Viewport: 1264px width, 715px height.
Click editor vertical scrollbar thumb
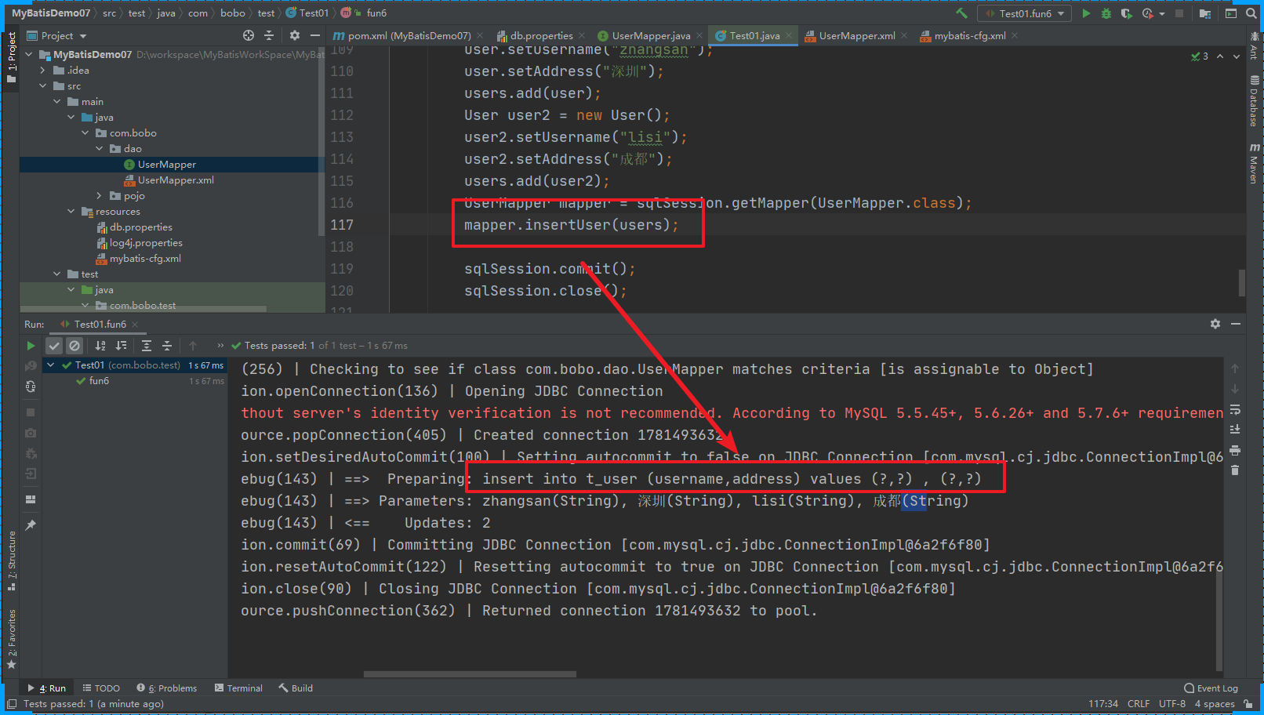tap(1242, 283)
